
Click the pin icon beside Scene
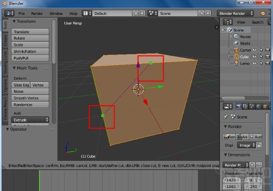[226, 117]
